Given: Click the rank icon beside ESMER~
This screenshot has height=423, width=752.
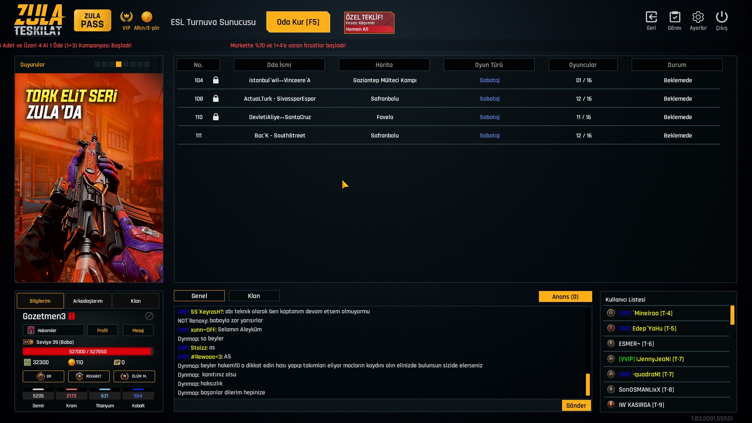Looking at the screenshot, I should 611,343.
